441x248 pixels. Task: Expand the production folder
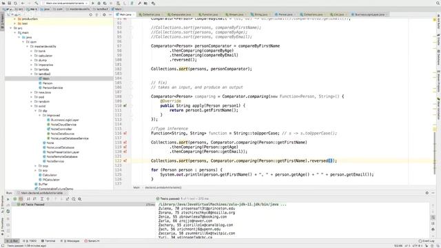(15, 19)
